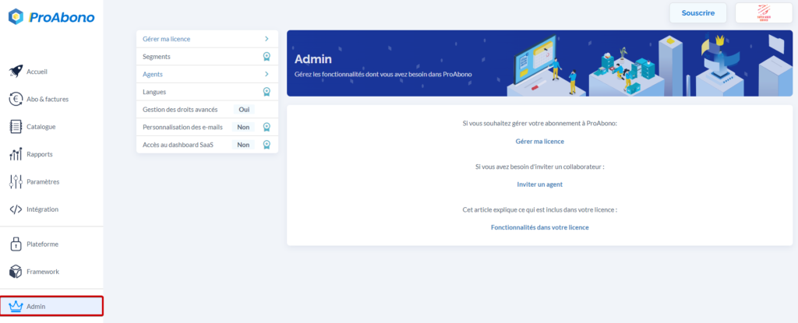
Task: Click the banner subtitle about ProAbono features
Action: tap(383, 74)
